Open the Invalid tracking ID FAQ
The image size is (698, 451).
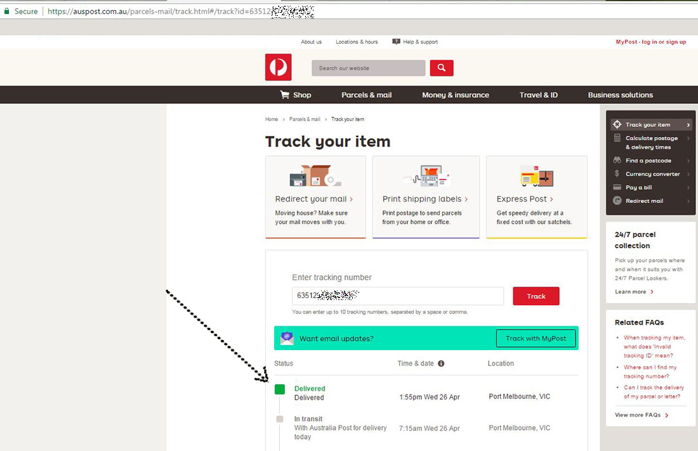654,346
